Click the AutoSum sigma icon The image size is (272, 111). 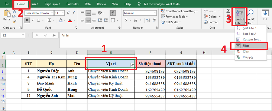pos(228,11)
